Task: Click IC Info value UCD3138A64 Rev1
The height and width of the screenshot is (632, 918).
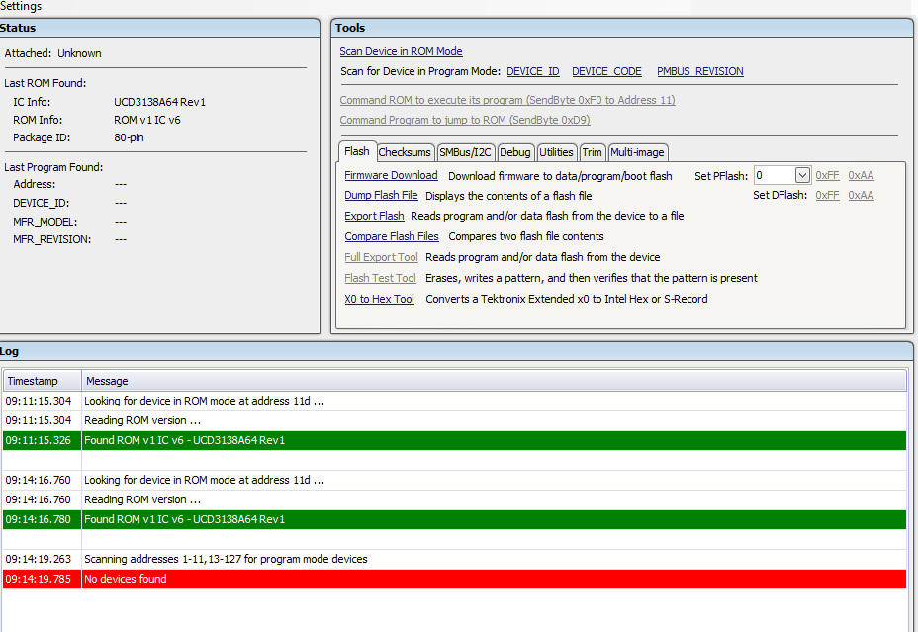Action: click(160, 102)
